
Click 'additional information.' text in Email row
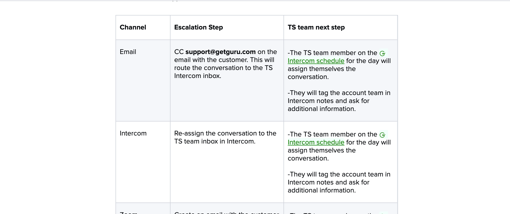[321, 109]
